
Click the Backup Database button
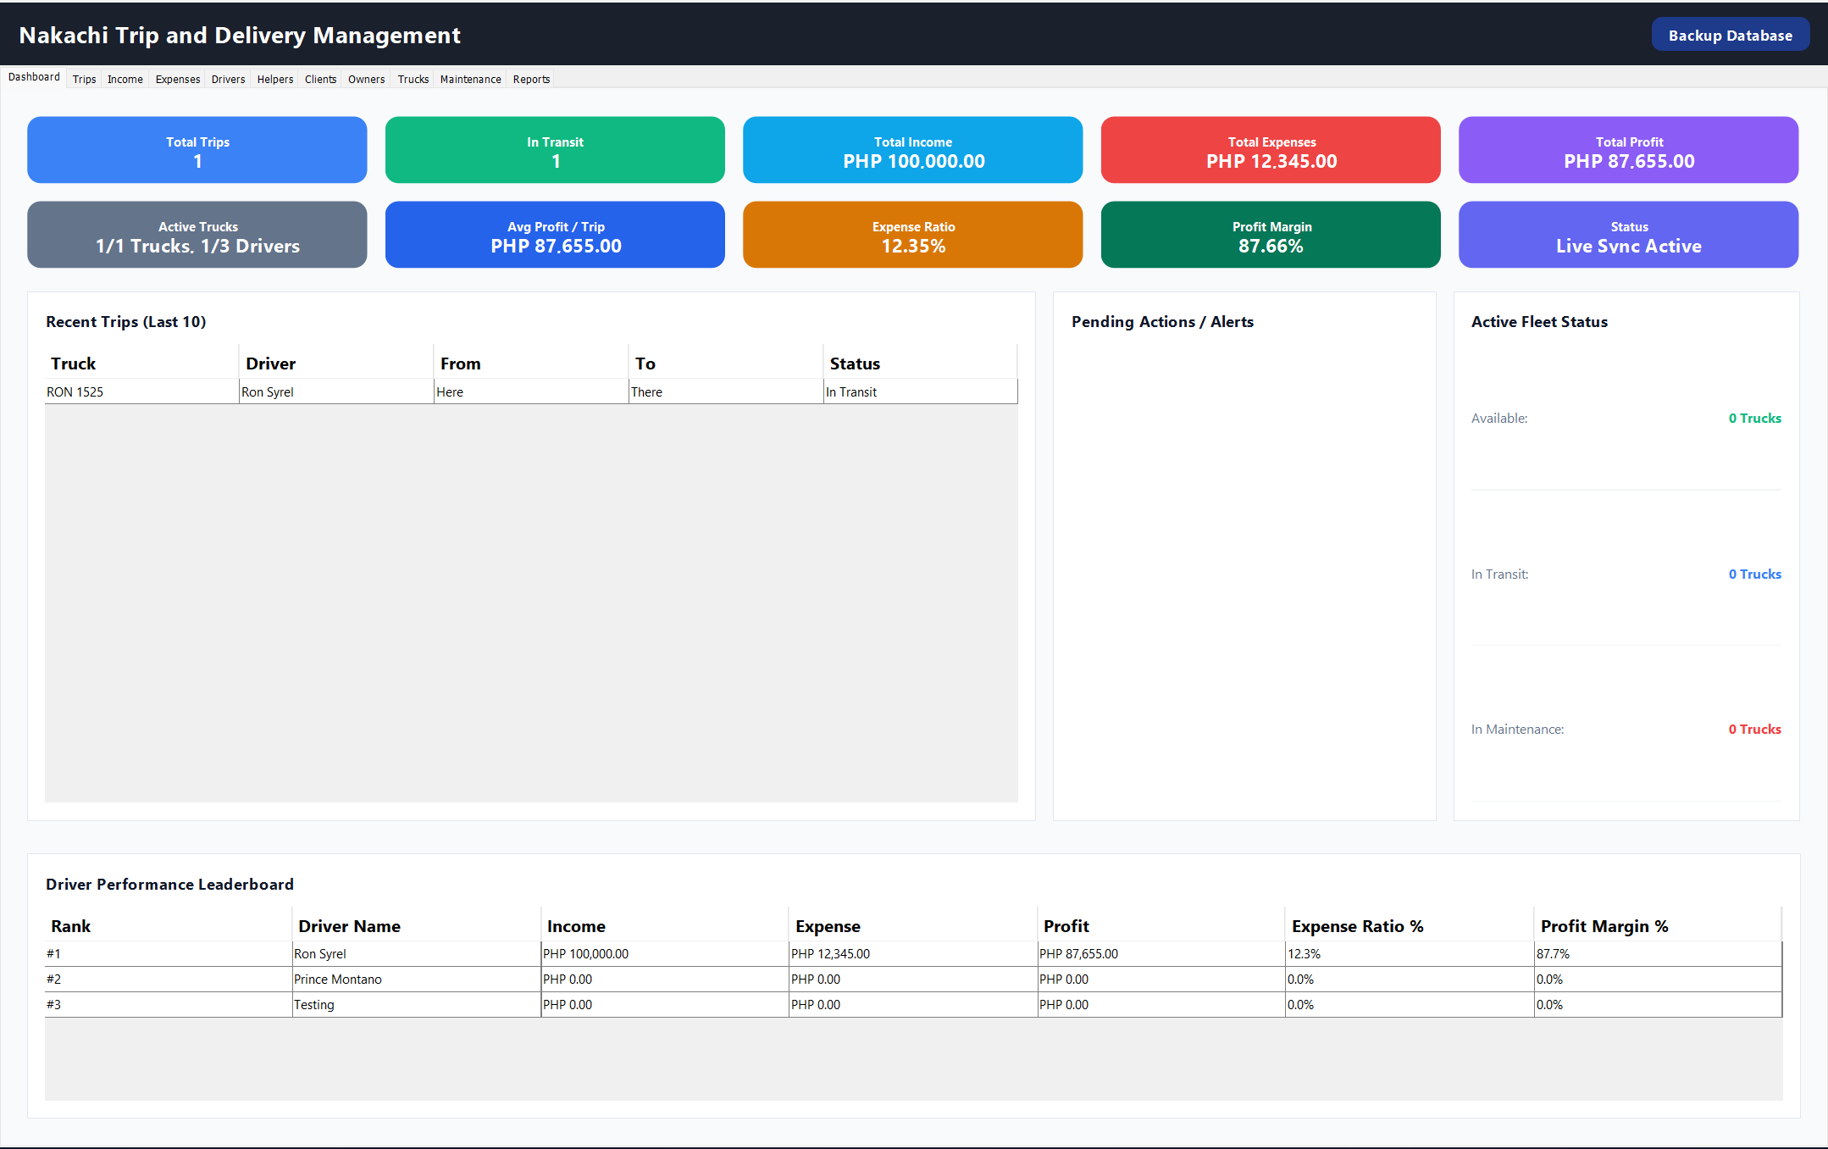(1730, 35)
